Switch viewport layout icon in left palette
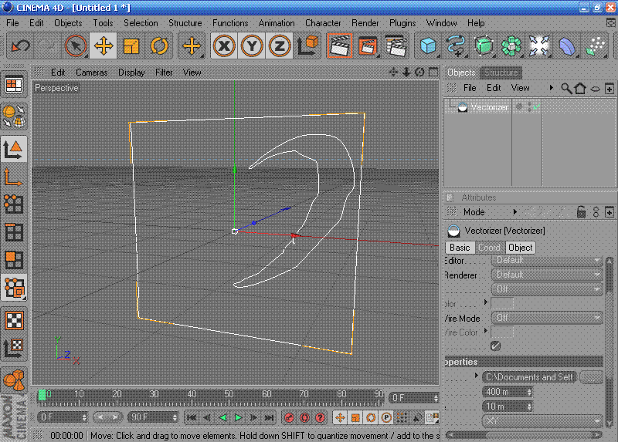Screen dimensions: 618x442 click(14, 85)
